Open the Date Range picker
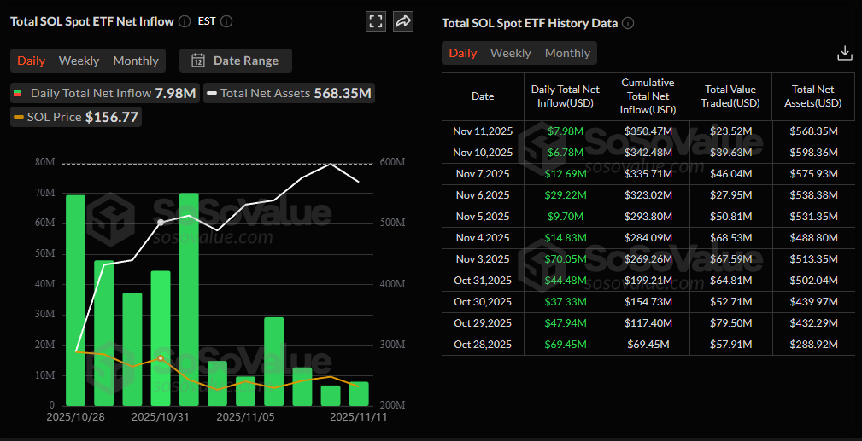This screenshot has width=862, height=441. coord(236,61)
